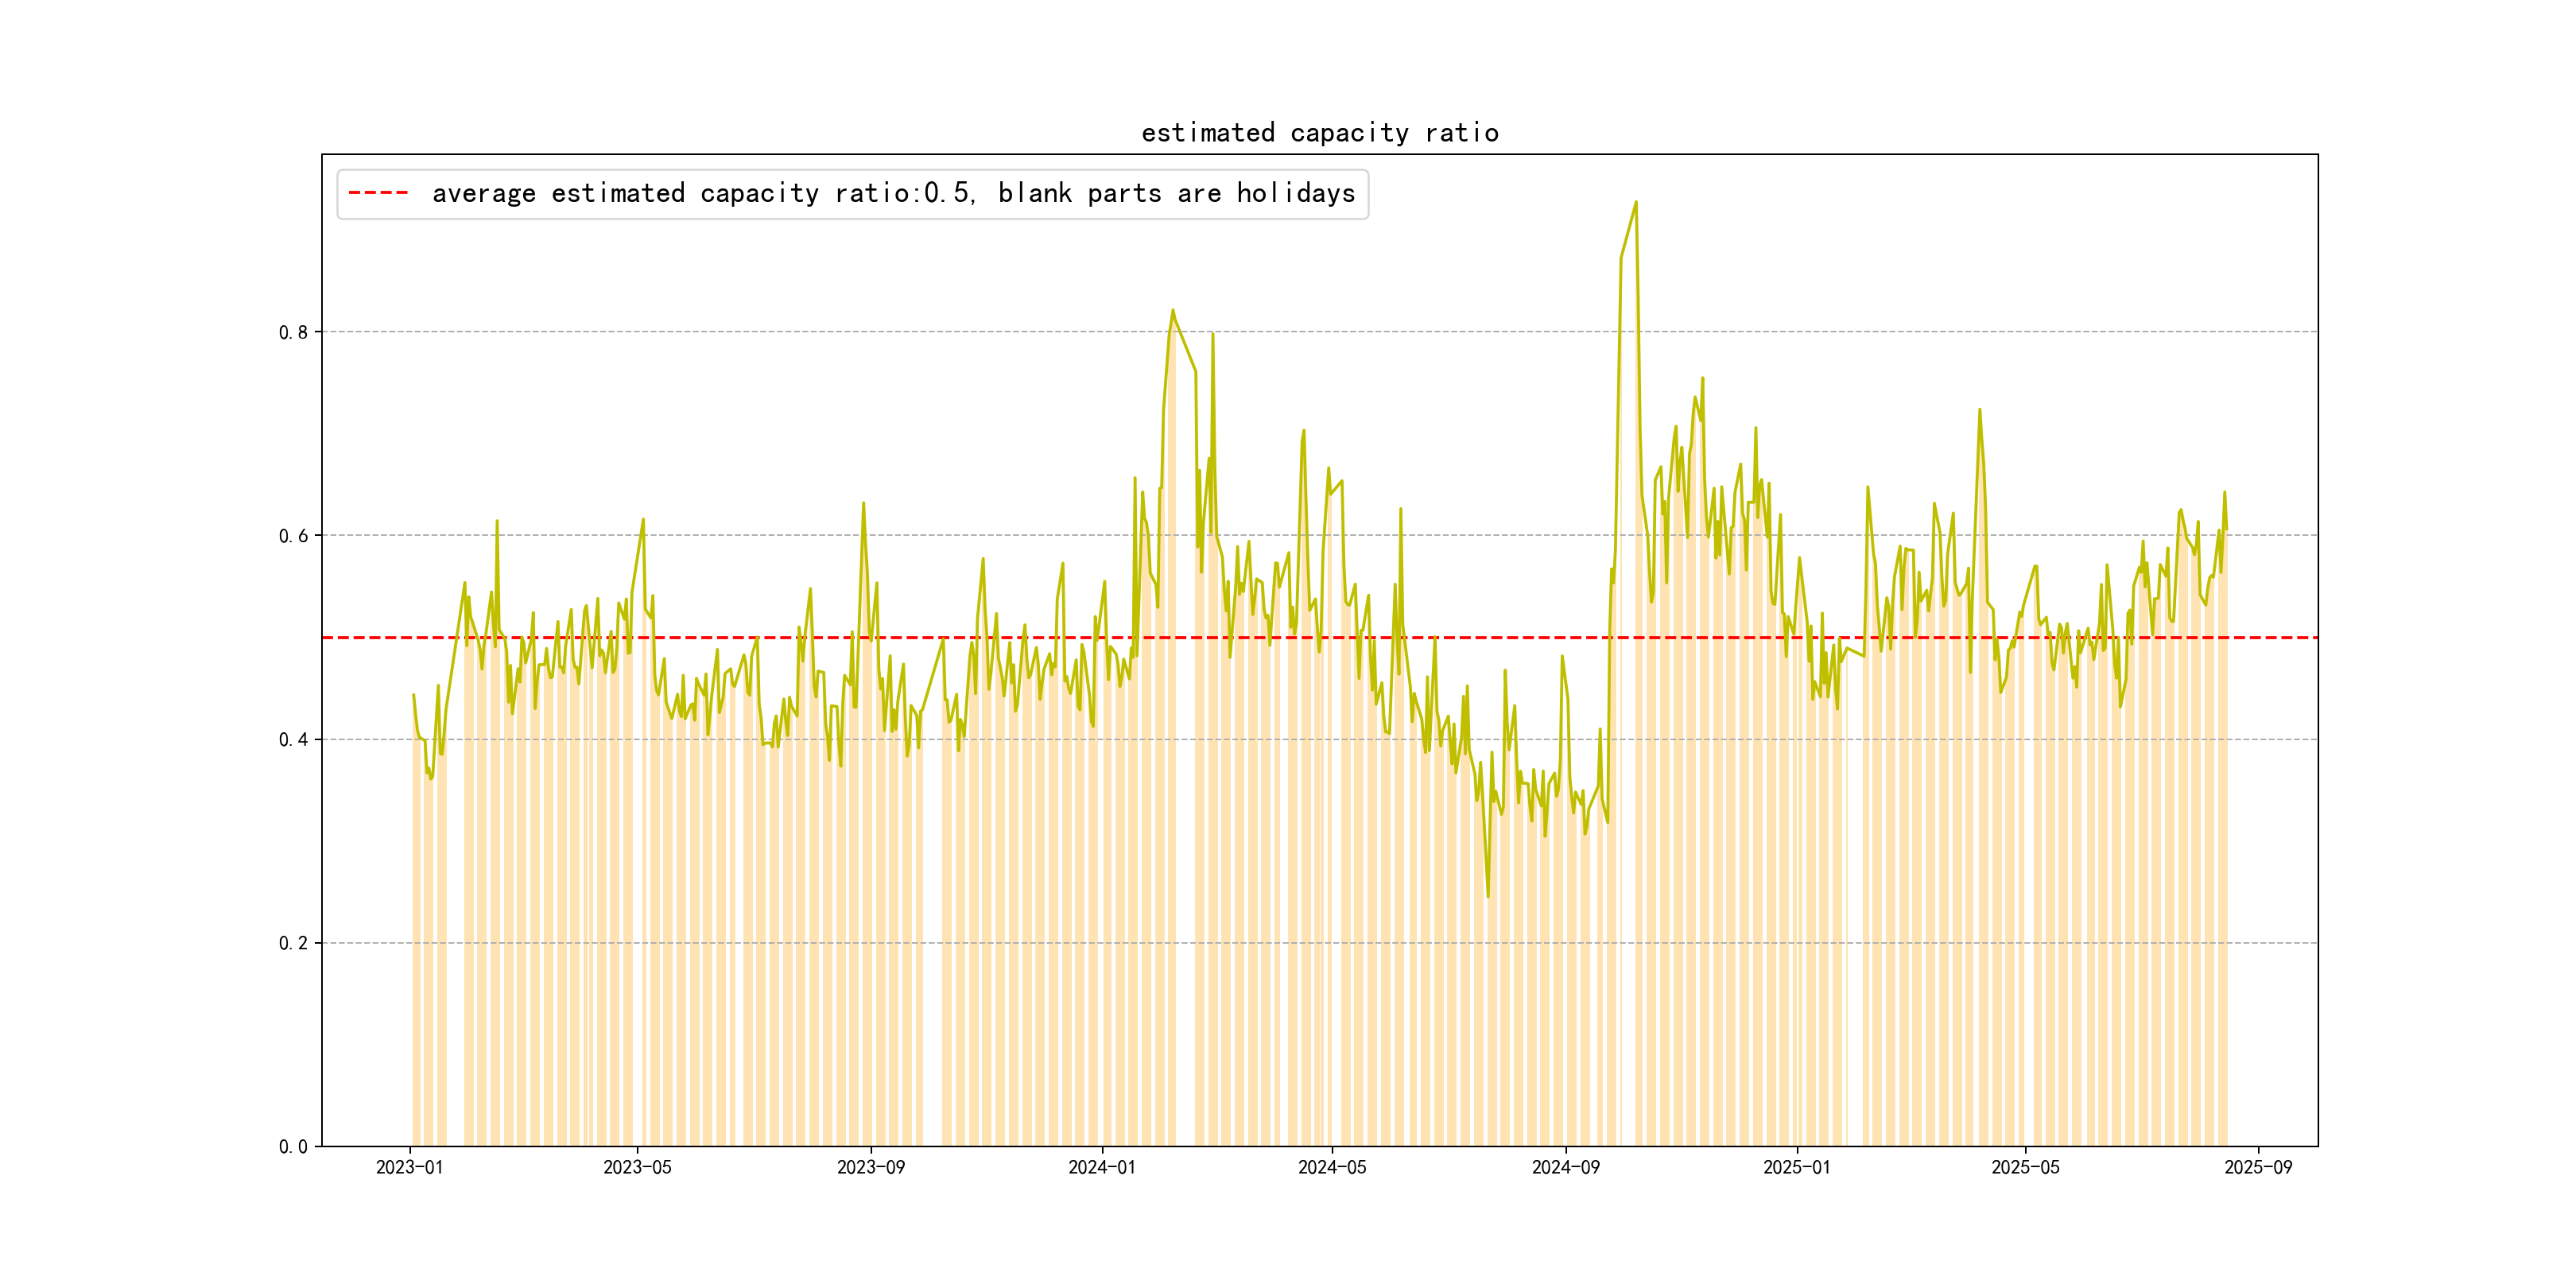The width and height of the screenshot is (2576, 1288).
Task: Click the 0.2 y-axis tick label
Action: 293,943
